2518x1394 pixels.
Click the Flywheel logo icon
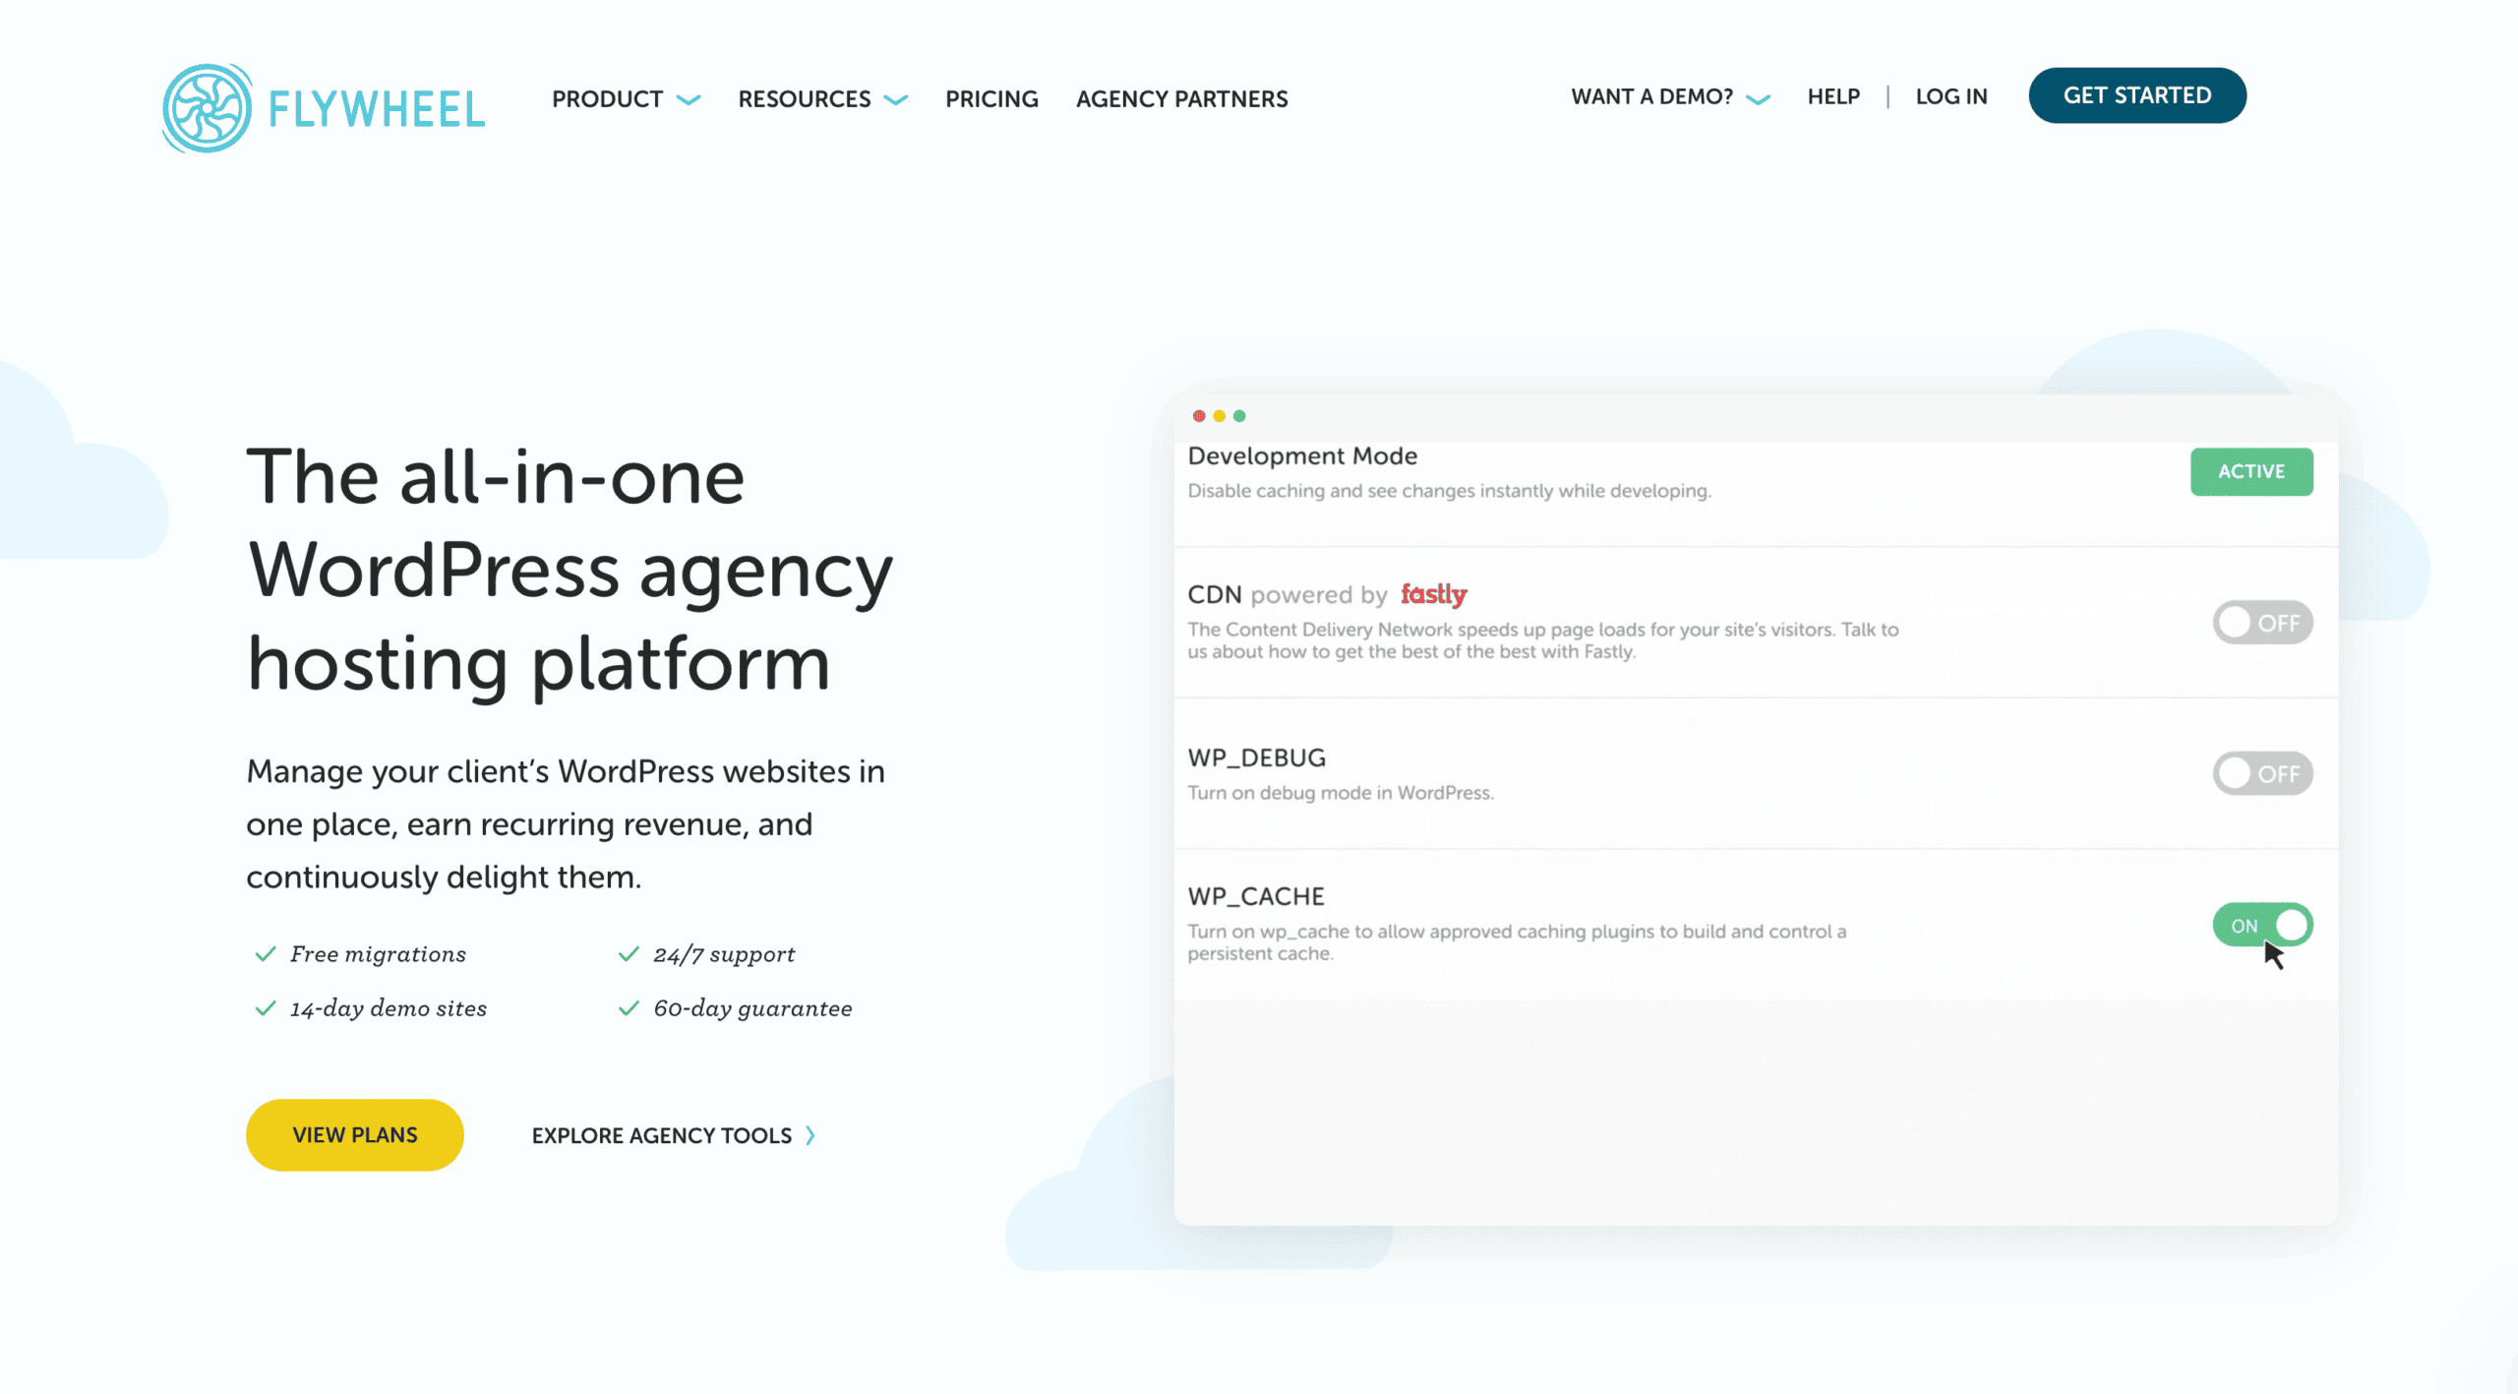[207, 108]
